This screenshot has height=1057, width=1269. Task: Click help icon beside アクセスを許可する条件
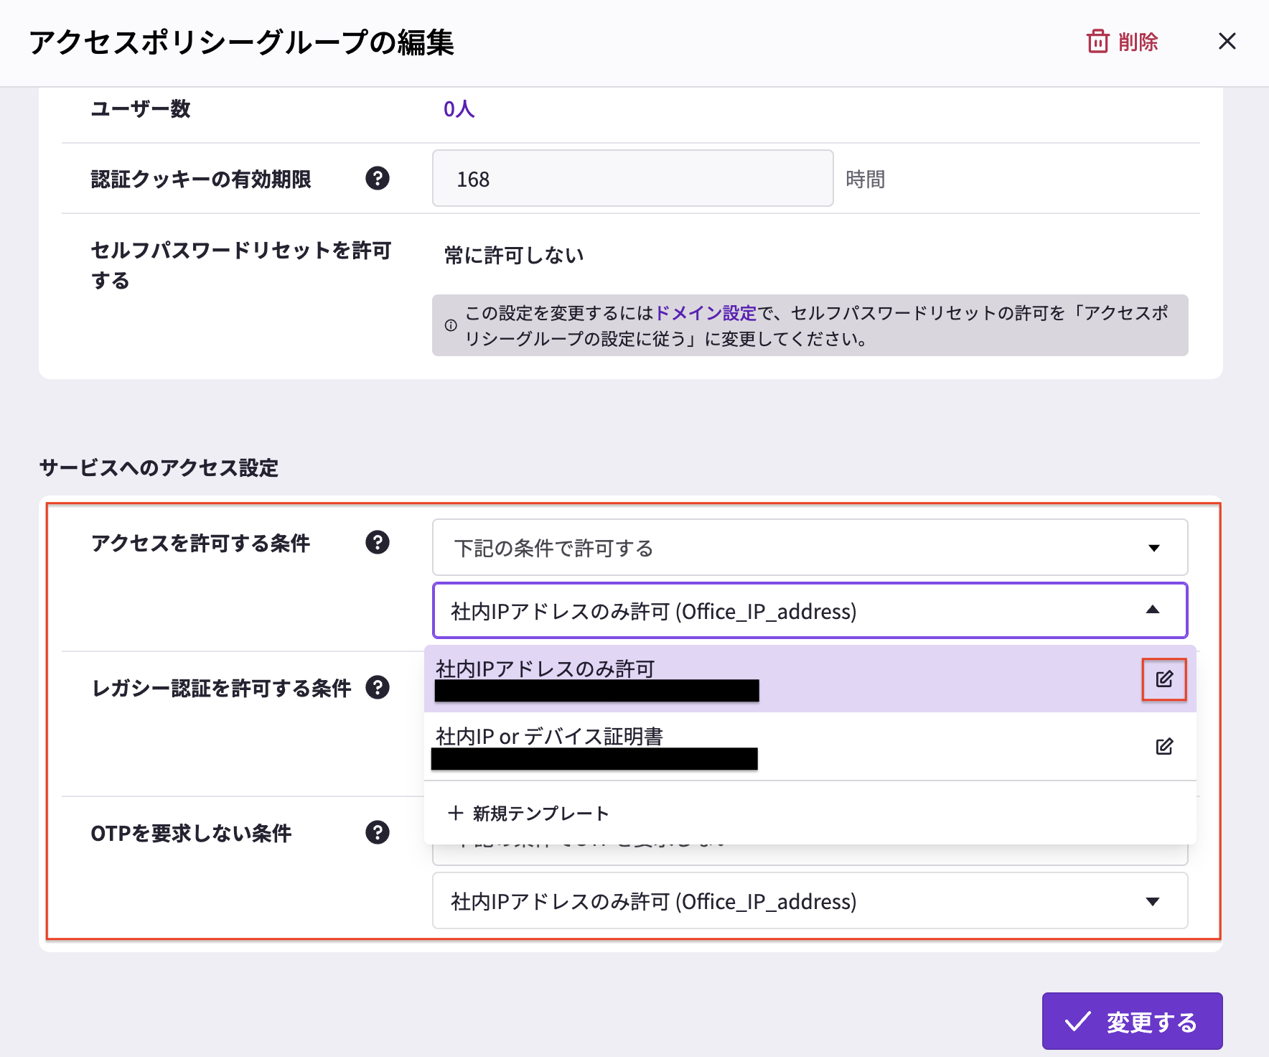(x=377, y=542)
